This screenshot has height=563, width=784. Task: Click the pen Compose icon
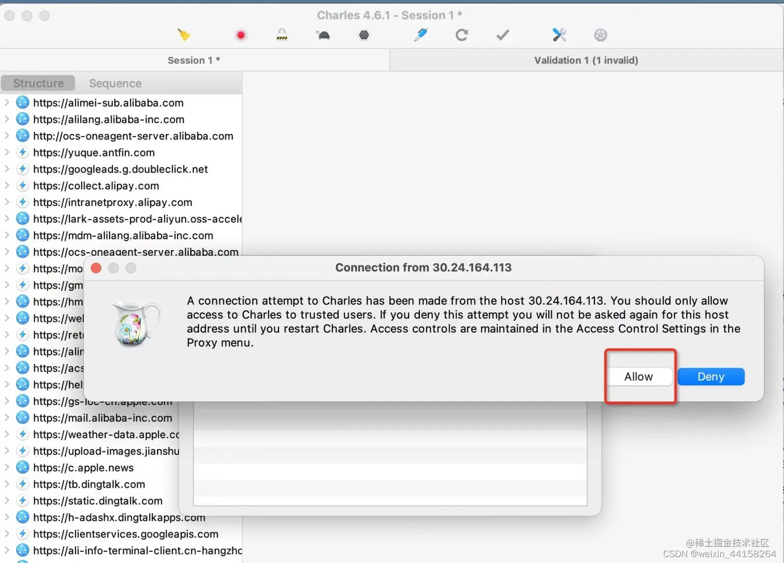pos(421,35)
